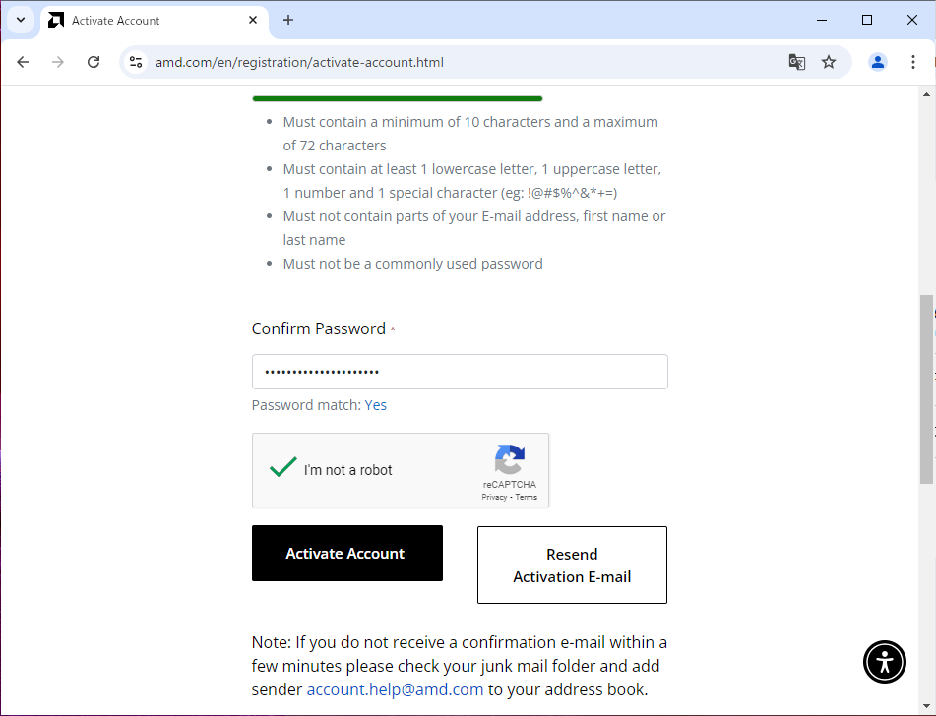Expand the tab search dropdown arrow

point(21,21)
